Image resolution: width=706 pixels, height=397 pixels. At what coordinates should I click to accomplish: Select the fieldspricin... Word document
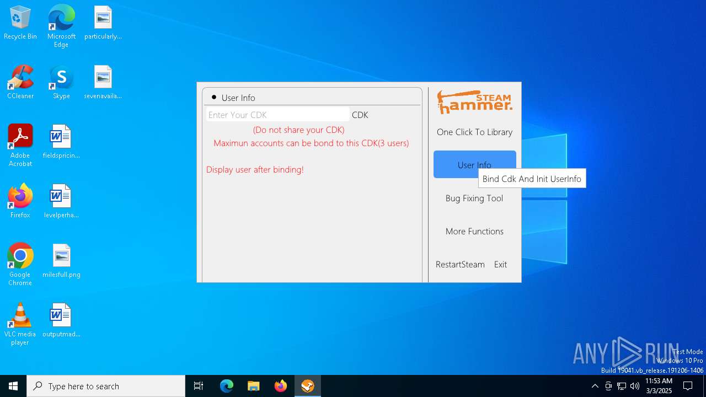61,142
